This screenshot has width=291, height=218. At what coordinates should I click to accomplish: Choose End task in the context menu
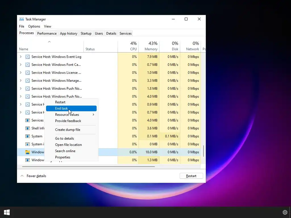71,108
